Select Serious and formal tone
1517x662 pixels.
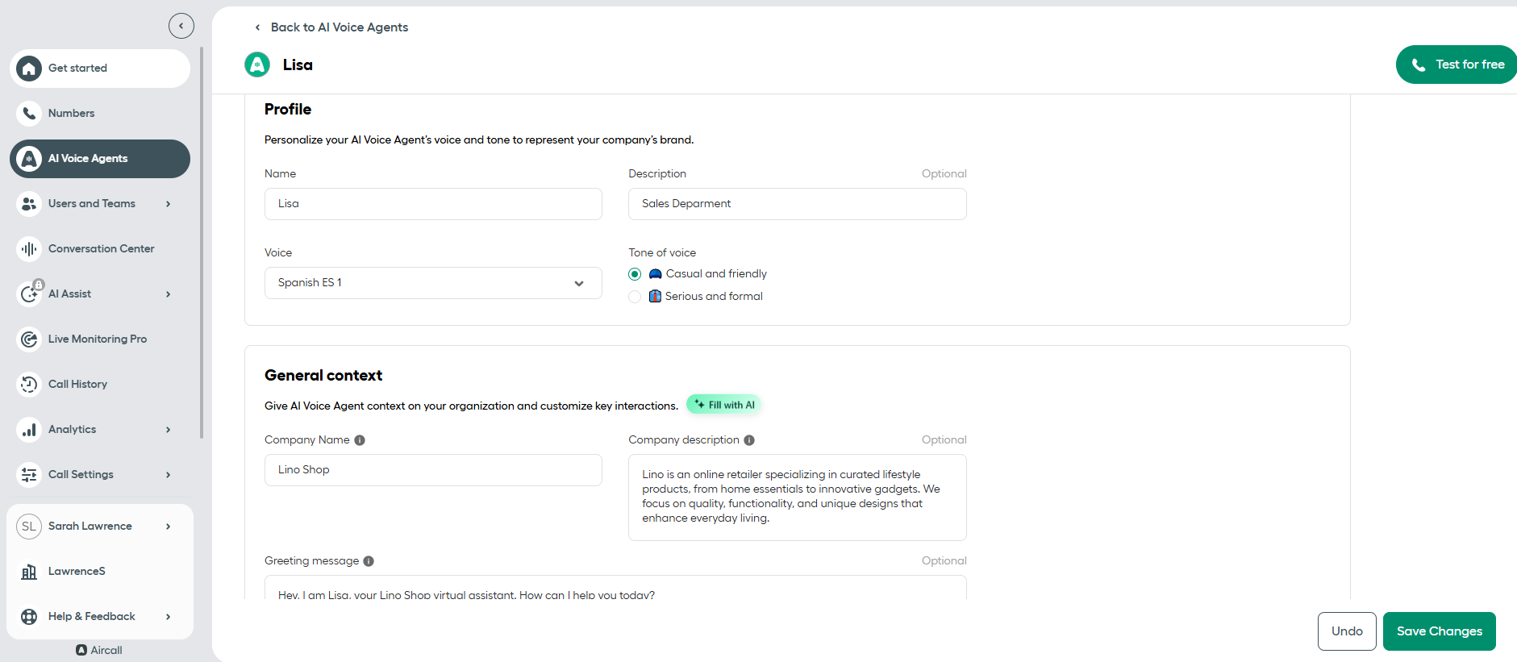pyautogui.click(x=635, y=297)
